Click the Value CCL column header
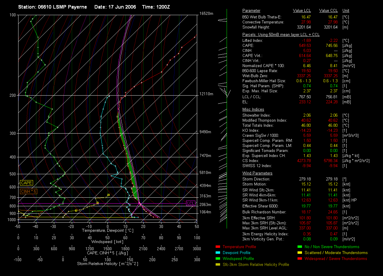383x276 pixels. click(328, 11)
